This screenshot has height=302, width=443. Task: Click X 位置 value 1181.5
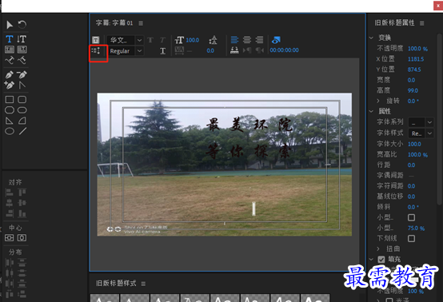coord(416,59)
